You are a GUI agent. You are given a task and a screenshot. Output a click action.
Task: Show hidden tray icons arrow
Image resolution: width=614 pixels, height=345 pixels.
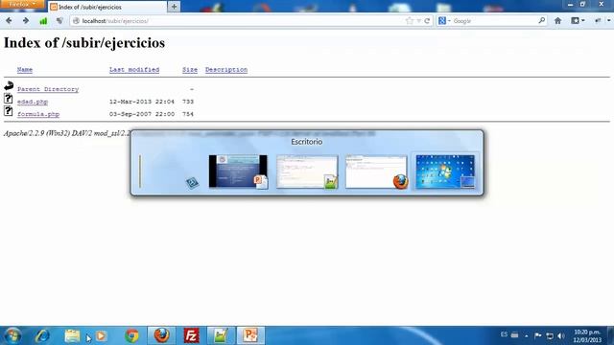tap(526, 336)
